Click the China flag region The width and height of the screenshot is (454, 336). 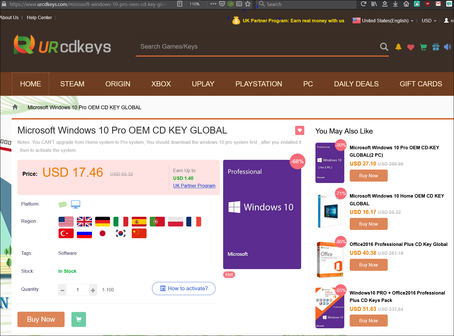click(139, 233)
